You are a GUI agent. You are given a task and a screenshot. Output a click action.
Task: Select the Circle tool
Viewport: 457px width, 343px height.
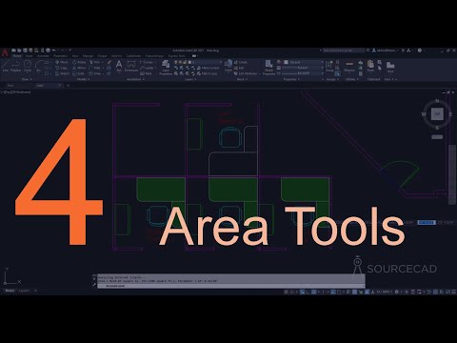tap(28, 66)
